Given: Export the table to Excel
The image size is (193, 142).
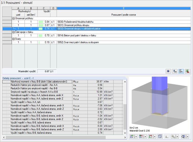Looking at the screenshot, I should [x=187, y=71].
